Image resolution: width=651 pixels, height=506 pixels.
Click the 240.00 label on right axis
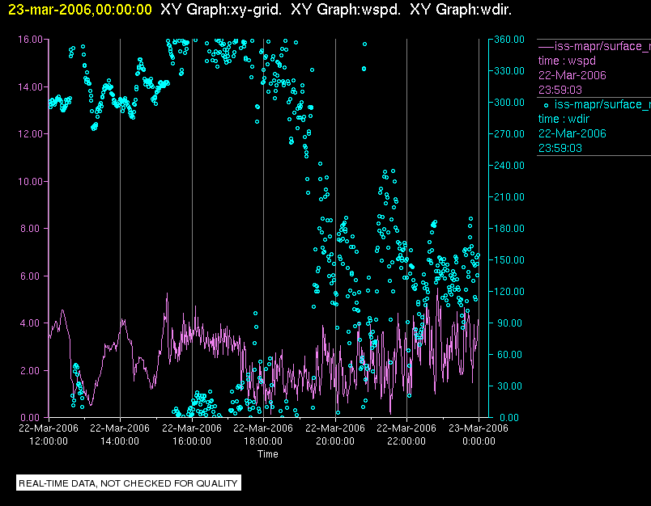coord(509,166)
